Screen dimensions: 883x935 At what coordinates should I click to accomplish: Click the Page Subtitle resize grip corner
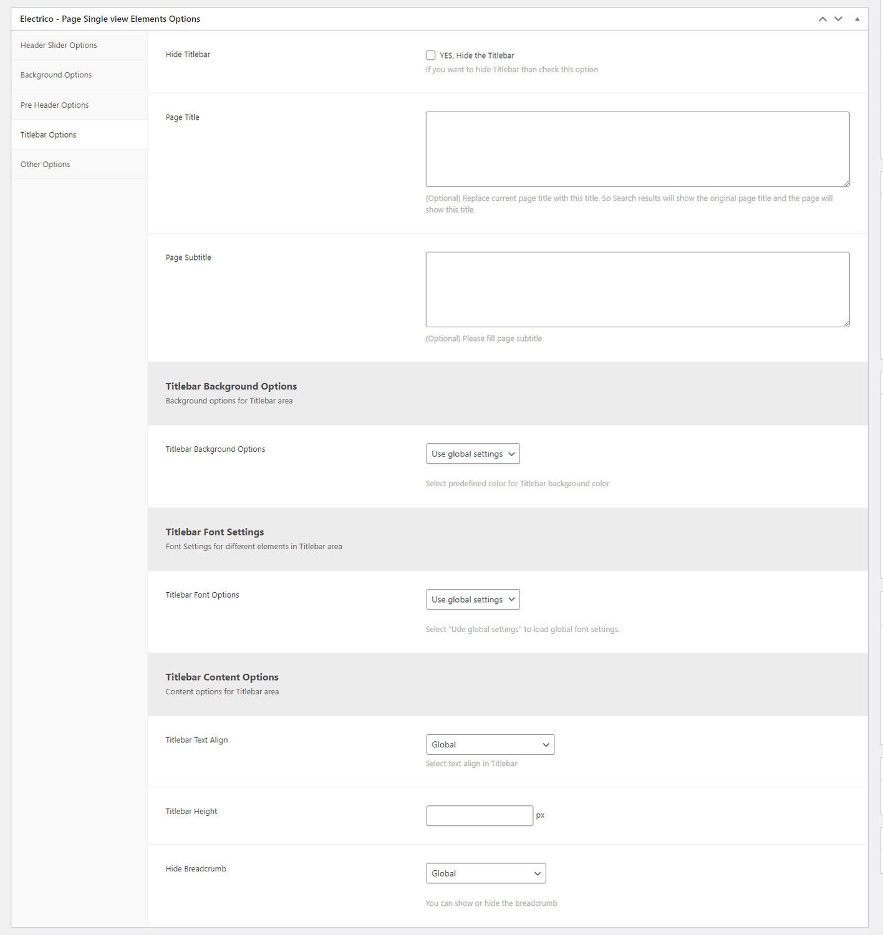coord(846,324)
